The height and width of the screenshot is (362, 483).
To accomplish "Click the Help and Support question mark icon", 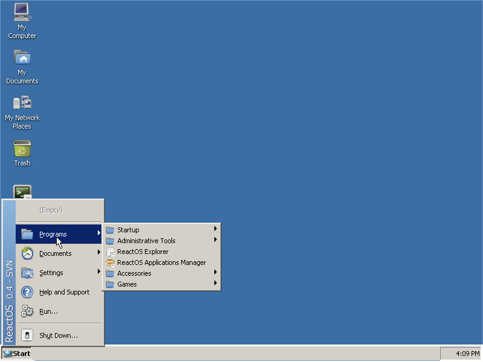I will point(27,292).
